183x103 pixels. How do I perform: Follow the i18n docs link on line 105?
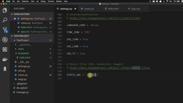105,18
